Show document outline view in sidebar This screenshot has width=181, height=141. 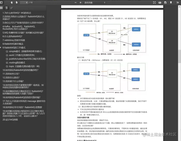click(6, 8)
